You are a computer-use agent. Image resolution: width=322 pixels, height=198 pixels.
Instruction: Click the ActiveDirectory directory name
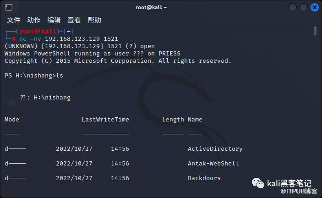pyautogui.click(x=215, y=149)
